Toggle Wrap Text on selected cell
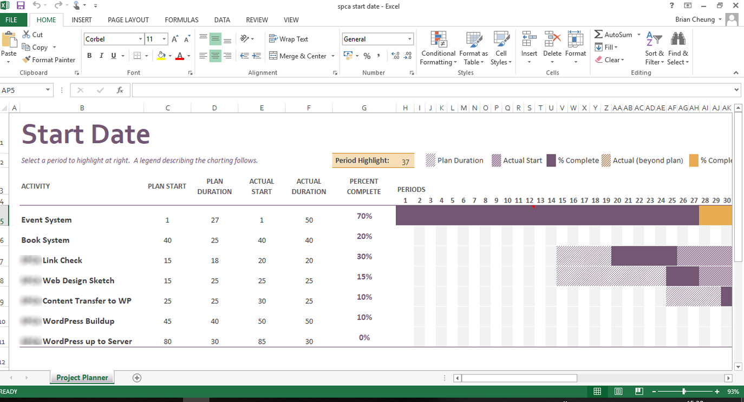 point(289,39)
